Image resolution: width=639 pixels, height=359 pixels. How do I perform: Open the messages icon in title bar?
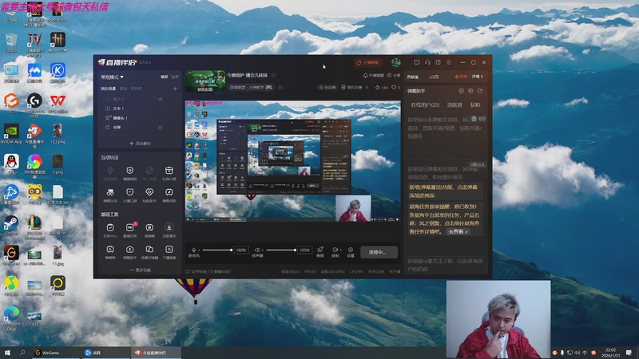pyautogui.click(x=416, y=63)
